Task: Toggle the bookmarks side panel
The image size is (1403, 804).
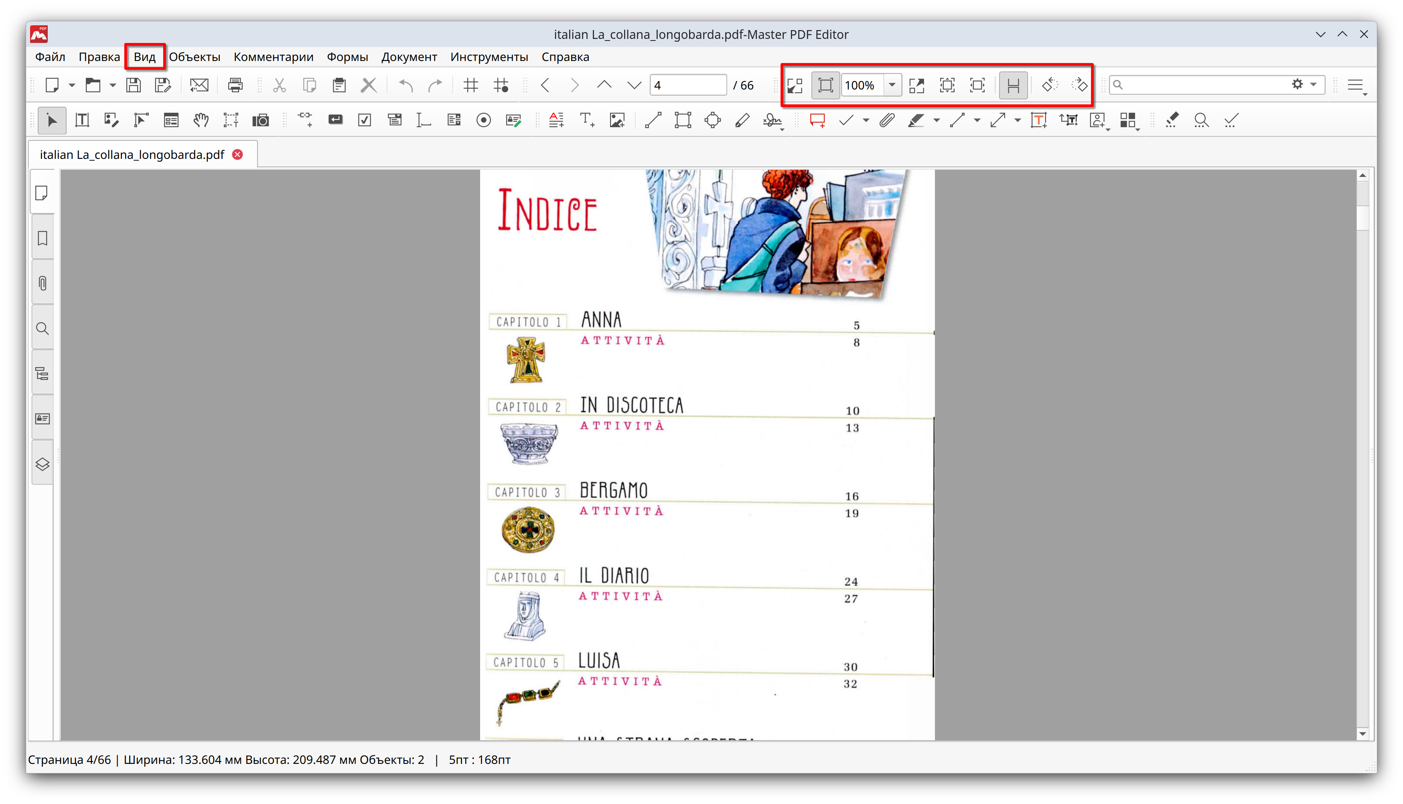Action: [x=43, y=239]
